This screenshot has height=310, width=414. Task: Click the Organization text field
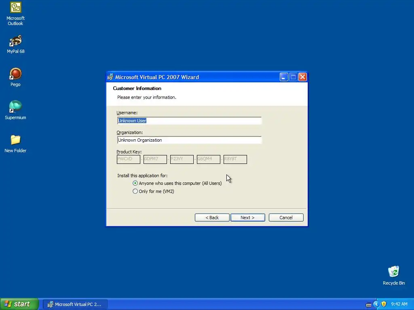pos(189,140)
